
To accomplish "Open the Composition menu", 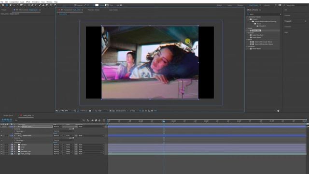I will click(x=14, y=2).
